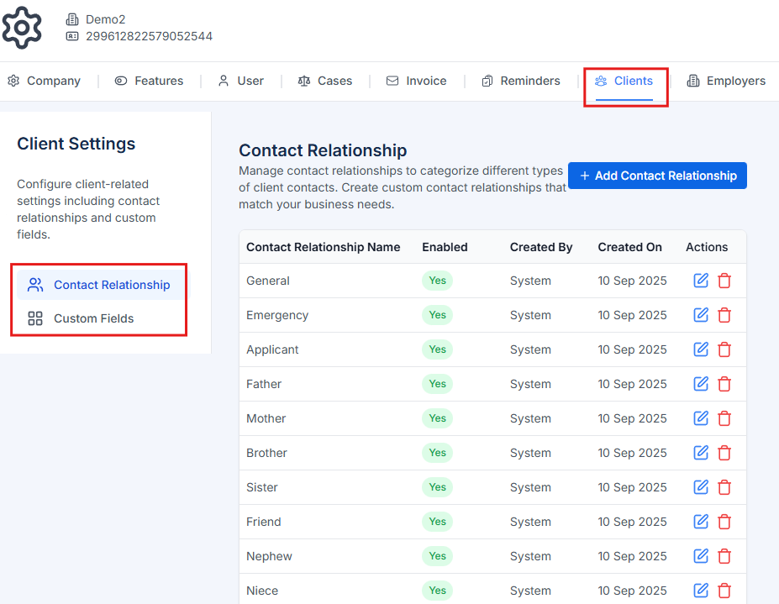Delete the Niece contact relationship
This screenshot has height=604, width=779.
(x=724, y=591)
